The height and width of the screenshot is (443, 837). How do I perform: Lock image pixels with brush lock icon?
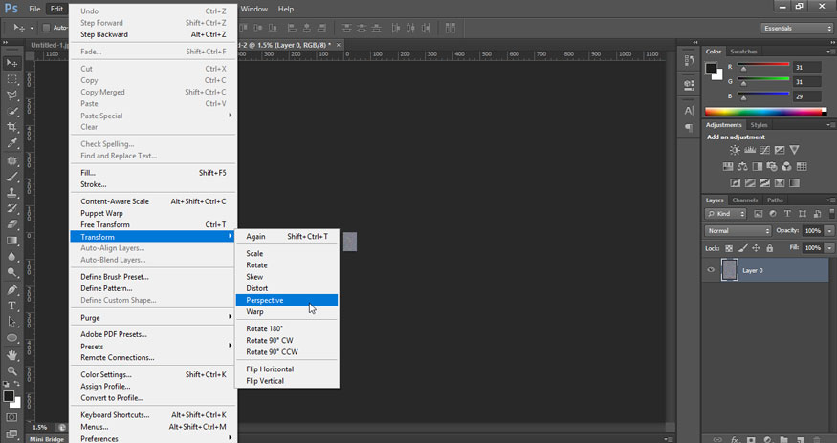pyautogui.click(x=742, y=248)
